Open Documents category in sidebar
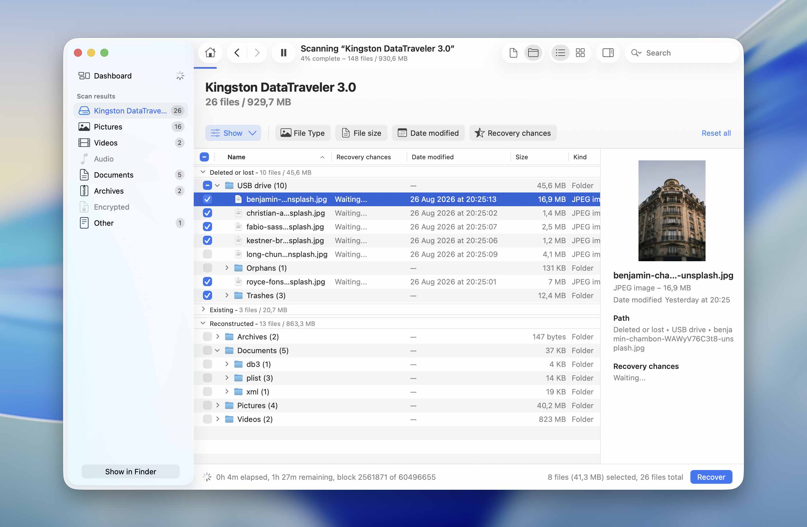 (131, 174)
